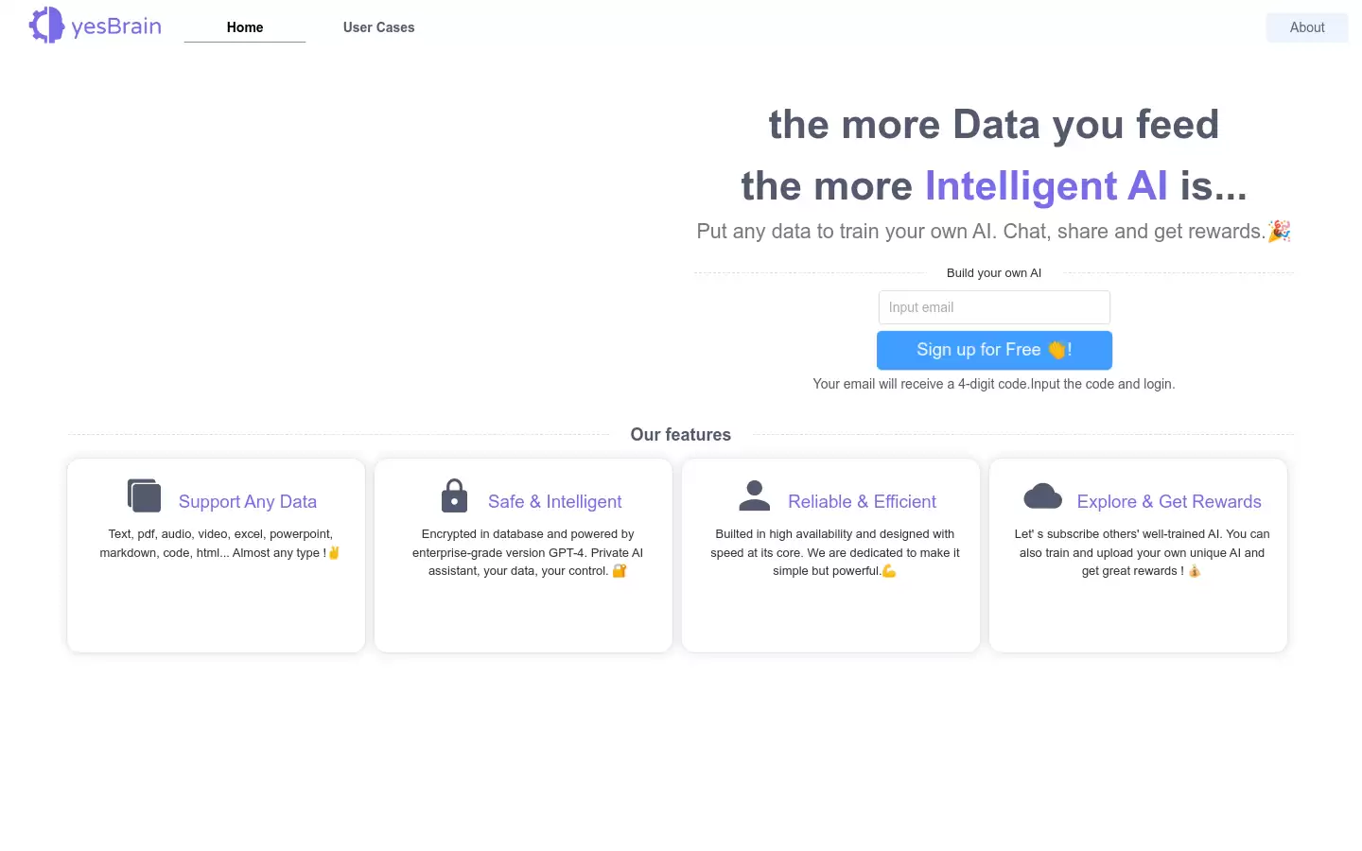Click the flexed bicep emoji after powerful
1362x851 pixels.
coord(889,570)
